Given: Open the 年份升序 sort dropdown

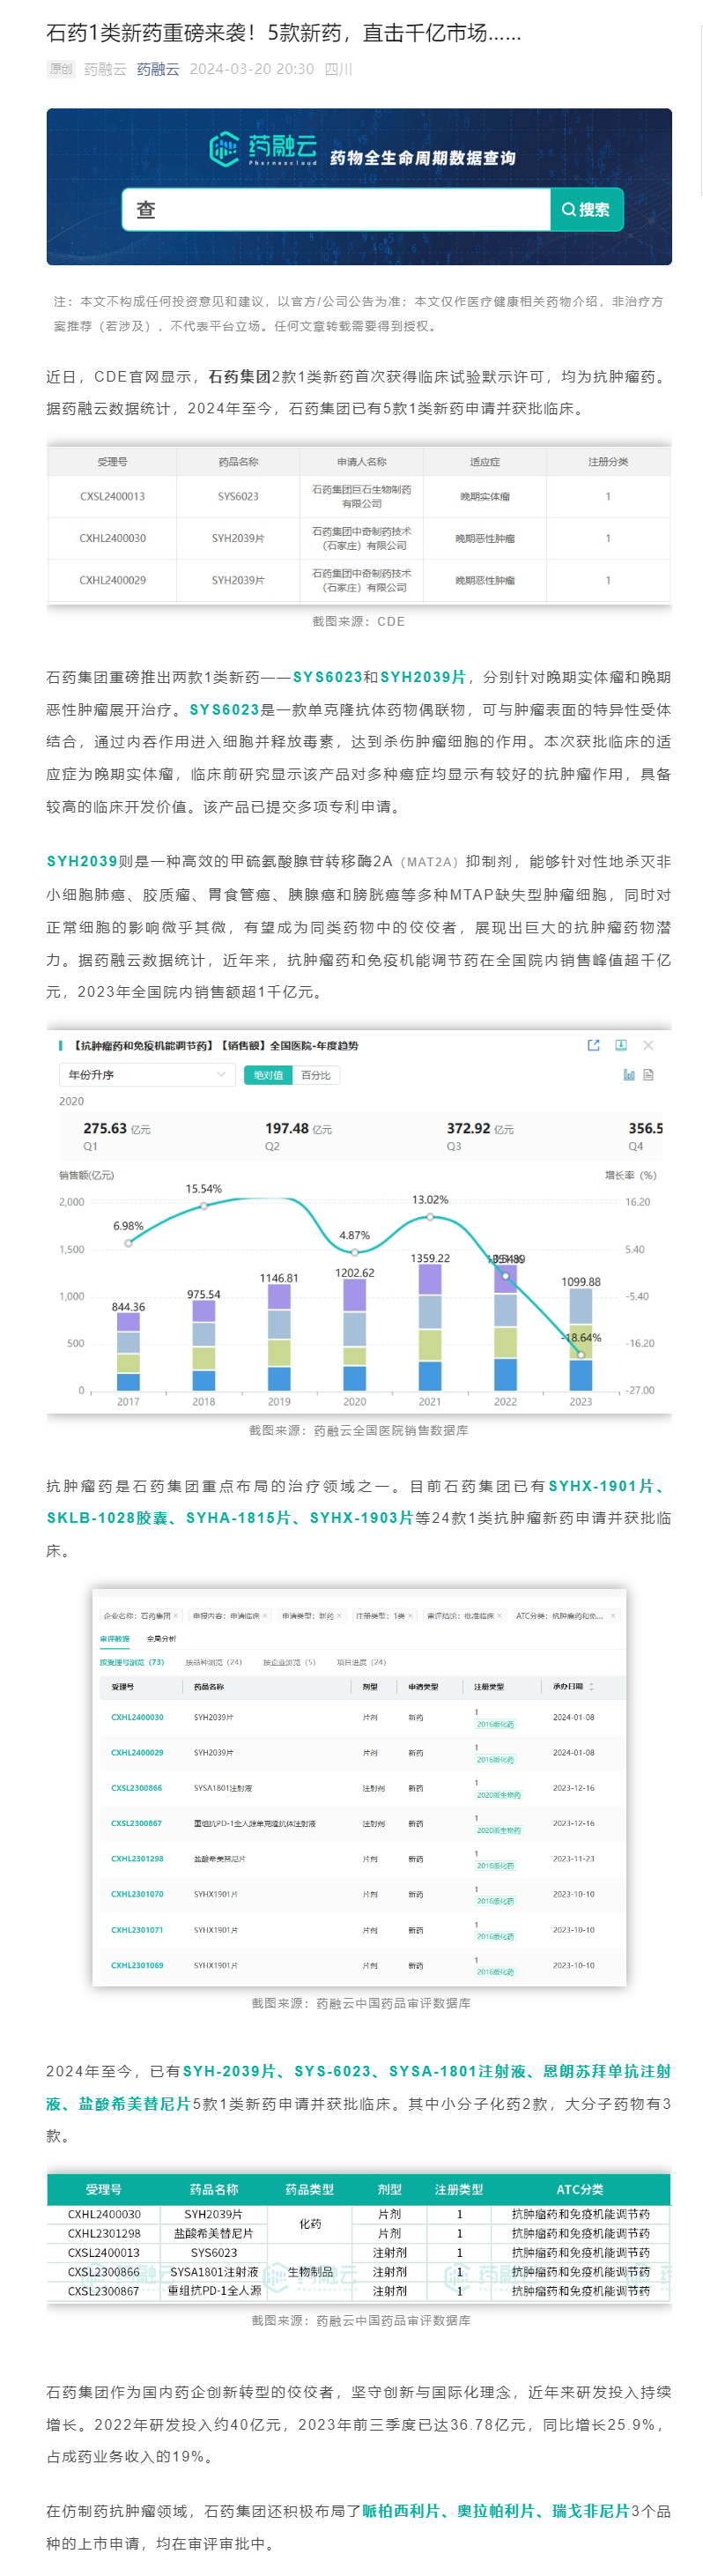Looking at the screenshot, I should click(146, 1075).
